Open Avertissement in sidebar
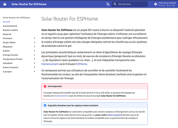Image resolution: width=178 pixels, height=128 pixels. (10, 26)
